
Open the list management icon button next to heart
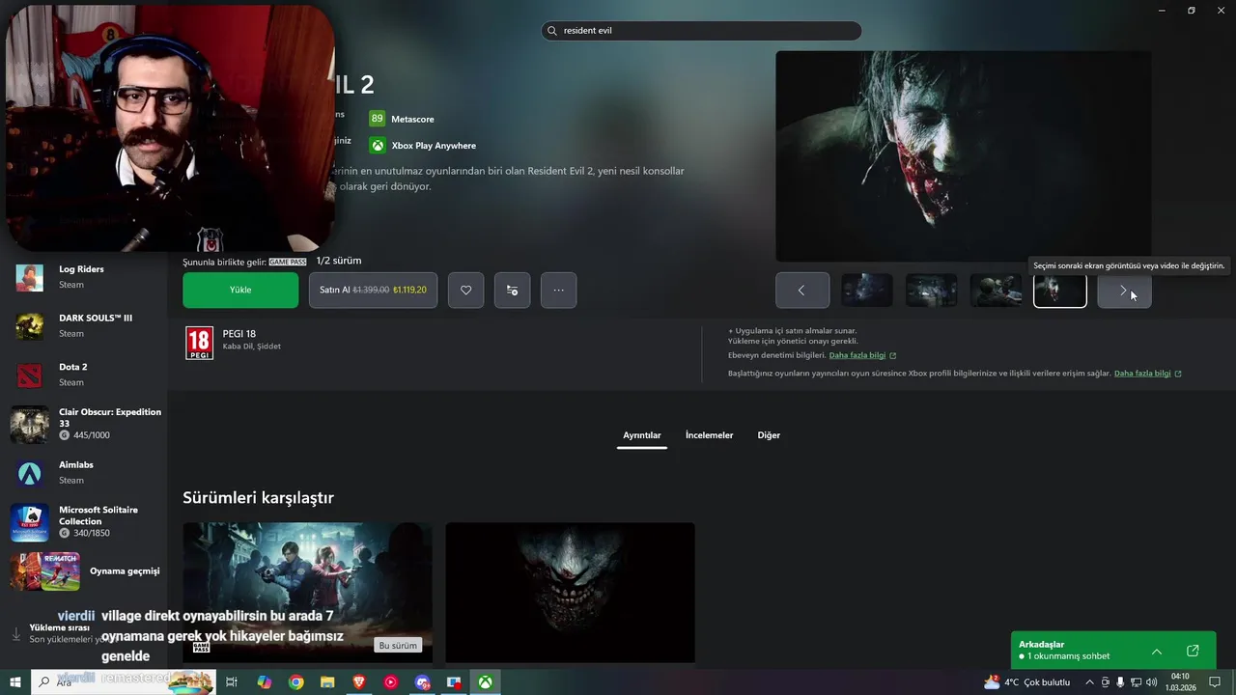[512, 290]
